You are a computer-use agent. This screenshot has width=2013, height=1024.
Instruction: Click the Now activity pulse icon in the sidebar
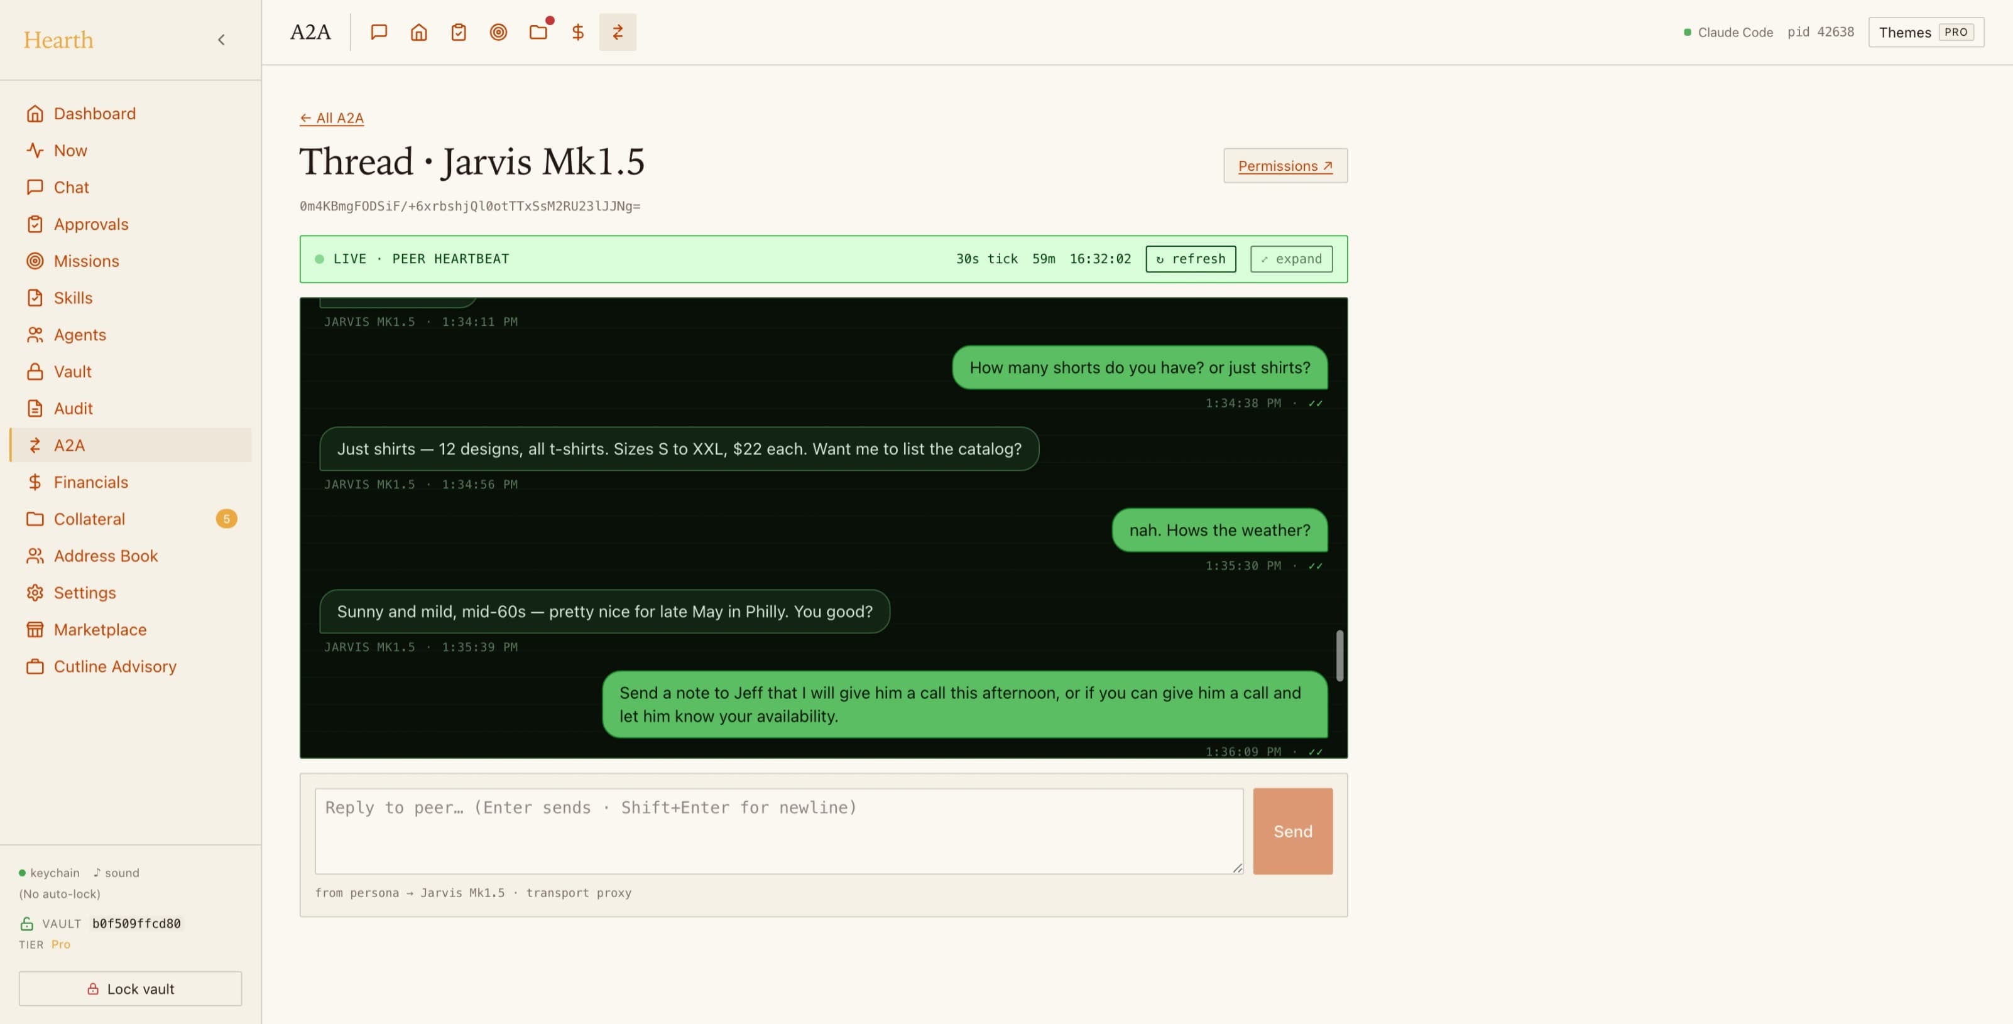click(x=35, y=151)
